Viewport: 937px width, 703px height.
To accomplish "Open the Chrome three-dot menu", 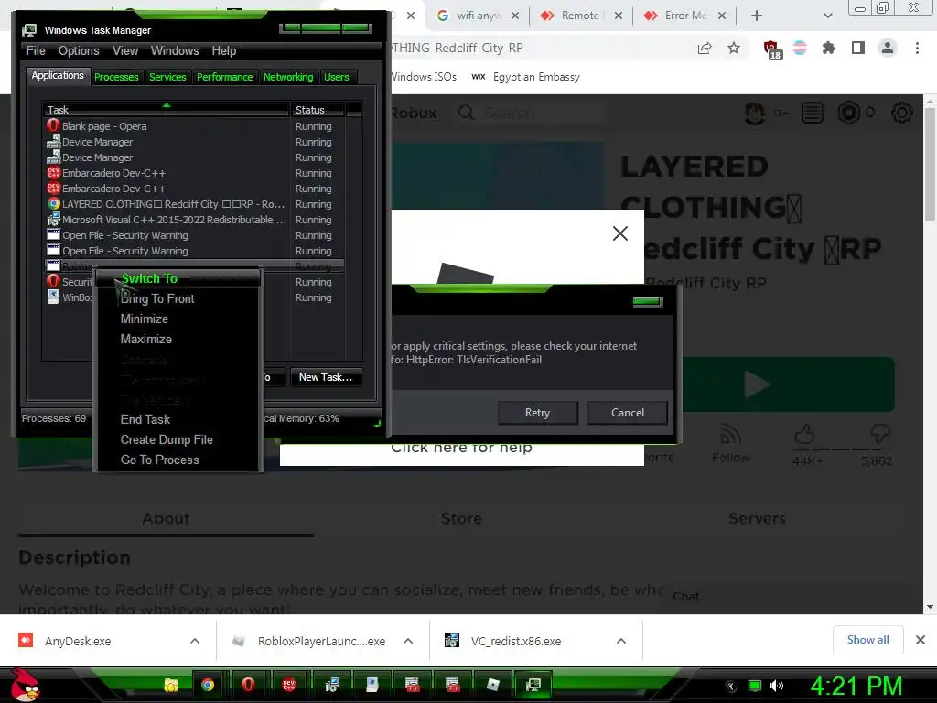I will (917, 48).
